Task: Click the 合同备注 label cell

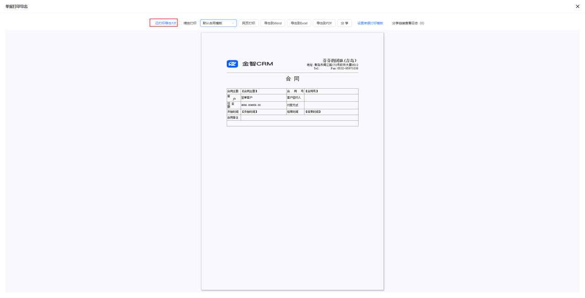Action: [x=234, y=117]
